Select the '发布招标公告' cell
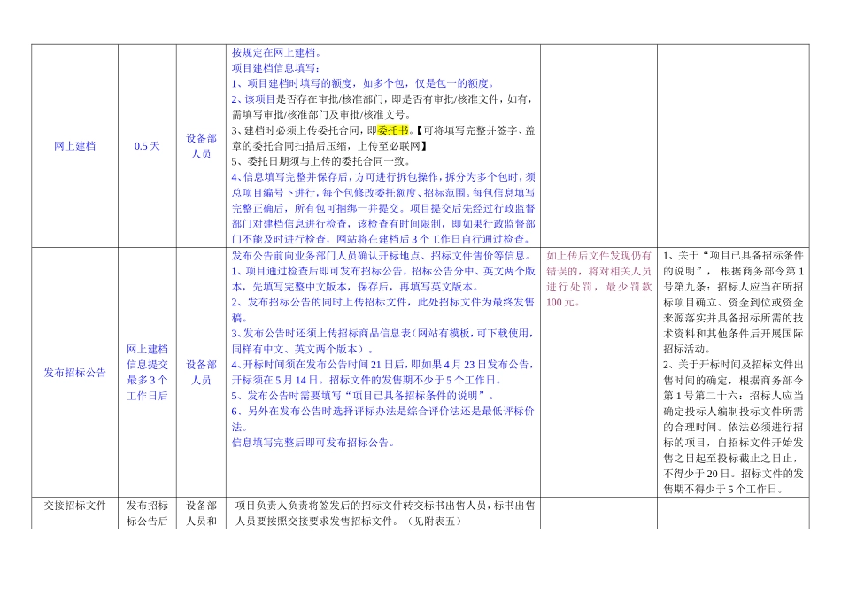 point(74,373)
